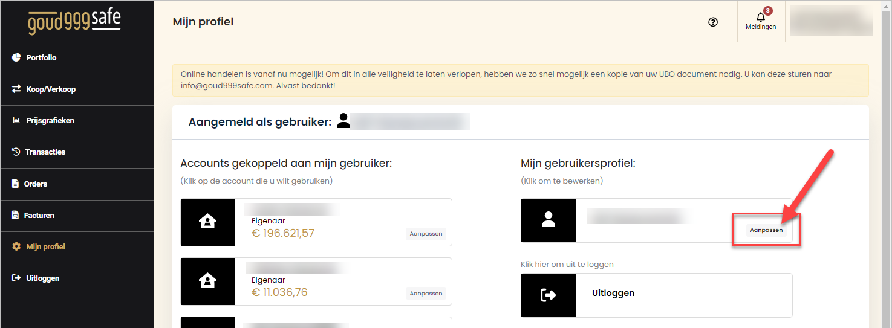The width and height of the screenshot is (892, 328).
Task: Open the blurred user menu at top right
Action: pos(832,21)
